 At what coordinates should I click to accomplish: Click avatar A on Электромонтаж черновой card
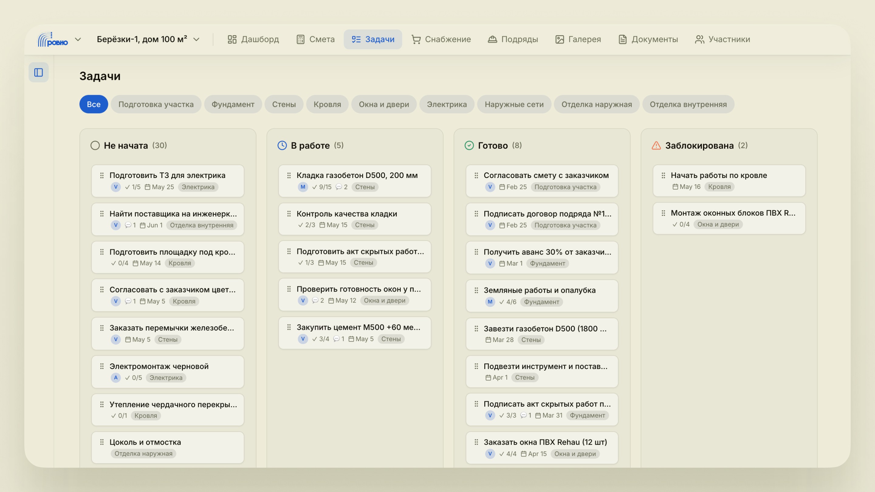point(115,378)
